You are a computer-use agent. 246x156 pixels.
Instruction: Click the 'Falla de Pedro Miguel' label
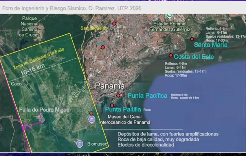click(45, 110)
